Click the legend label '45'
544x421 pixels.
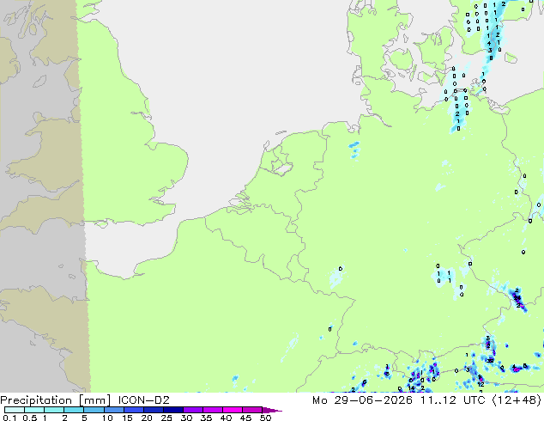(245, 418)
